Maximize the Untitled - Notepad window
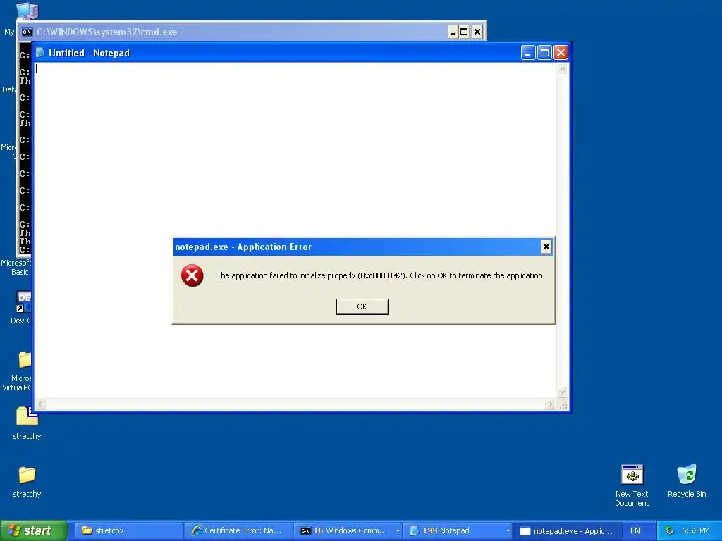The height and width of the screenshot is (541, 722). tap(544, 53)
